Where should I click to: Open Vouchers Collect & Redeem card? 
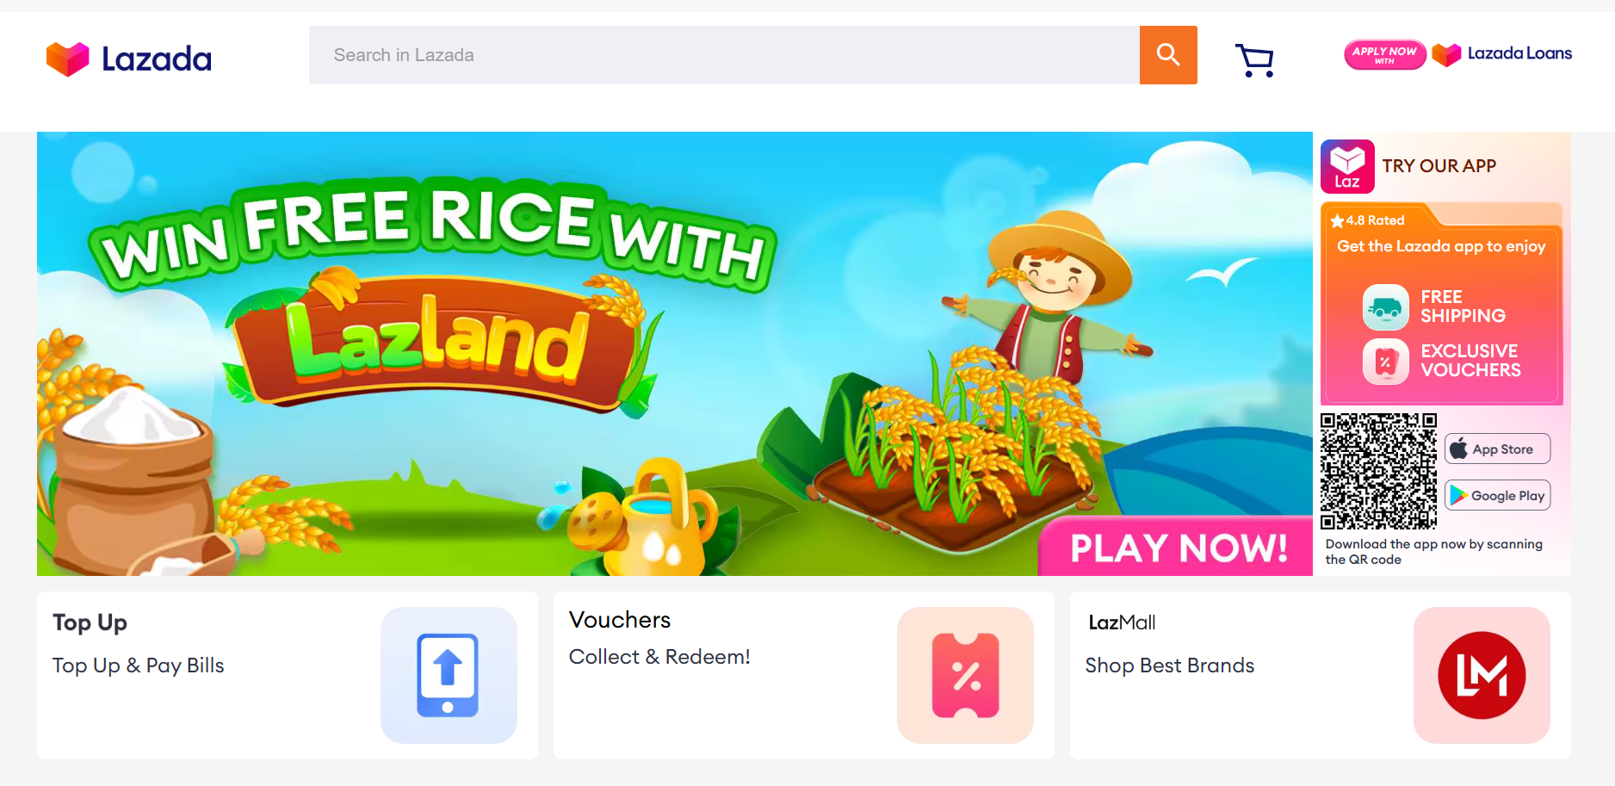[x=804, y=675]
